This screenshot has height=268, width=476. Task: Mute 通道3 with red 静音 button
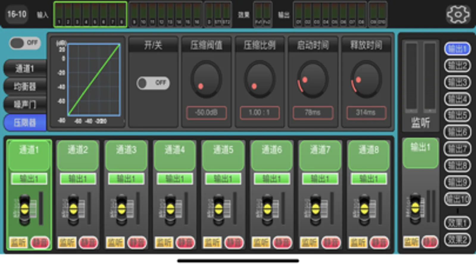point(137,243)
